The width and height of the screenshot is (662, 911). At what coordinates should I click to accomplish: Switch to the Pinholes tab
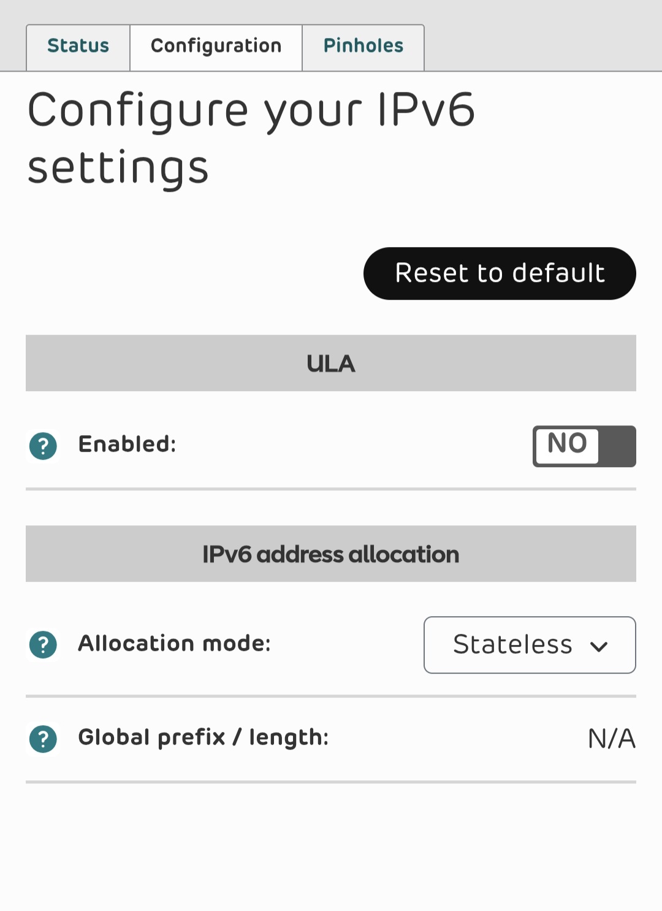click(x=363, y=47)
